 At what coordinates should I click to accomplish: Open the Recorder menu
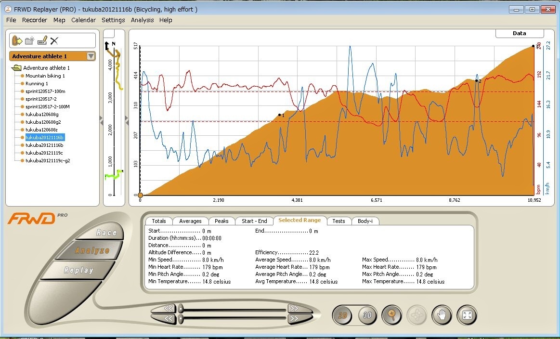35,20
